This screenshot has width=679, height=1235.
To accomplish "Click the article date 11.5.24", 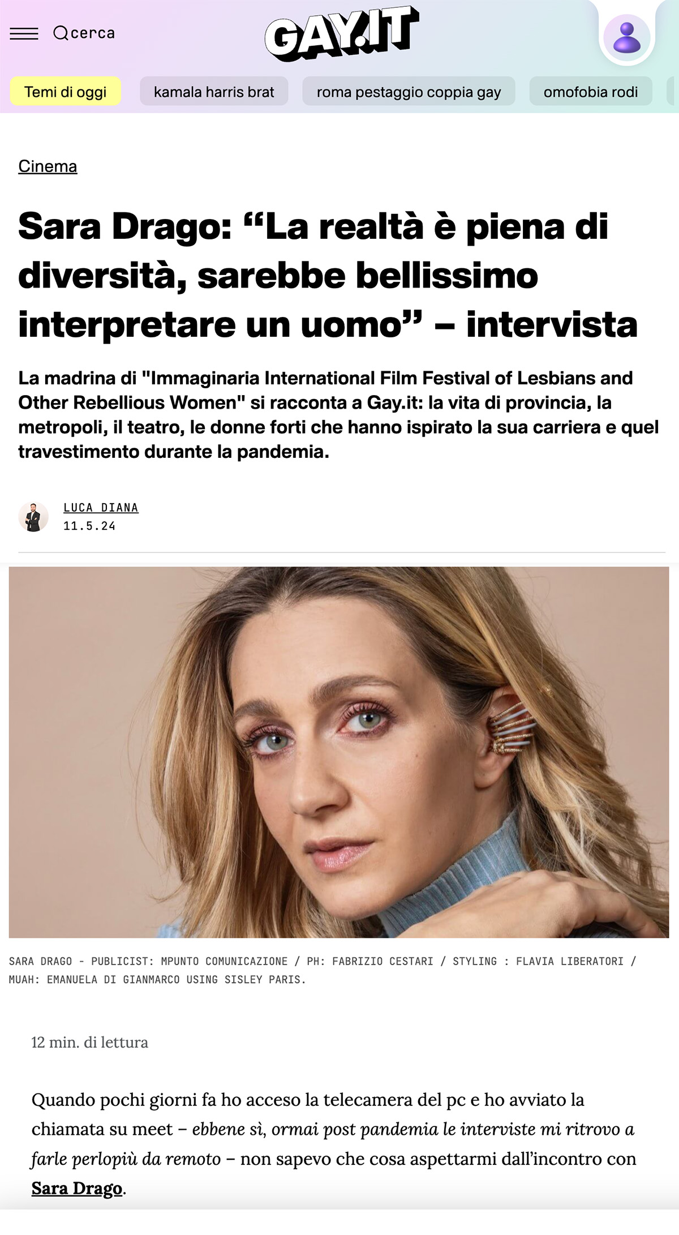I will click(89, 526).
